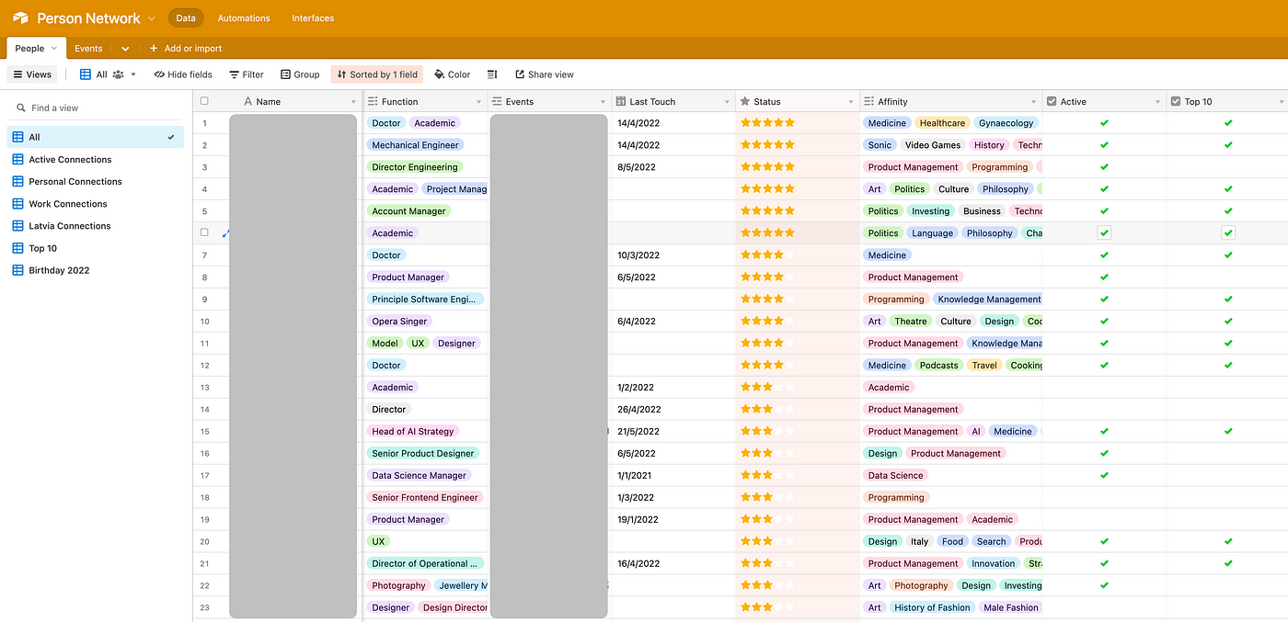Open the Last Touch column dropdown arrow
The height and width of the screenshot is (622, 1288).
[x=727, y=102]
